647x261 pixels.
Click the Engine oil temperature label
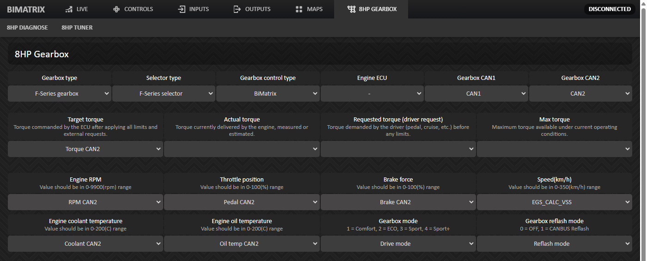242,221
